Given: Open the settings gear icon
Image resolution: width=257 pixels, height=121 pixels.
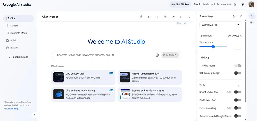Looking at the screenshot, I should (242, 5).
